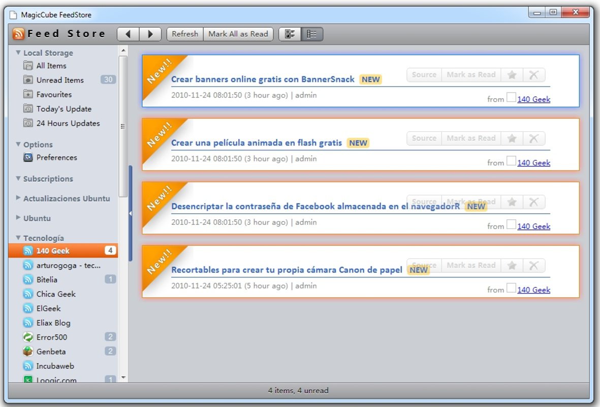The height and width of the screenshot is (407, 600).
Task: Mark película animada article as read
Action: coord(471,138)
